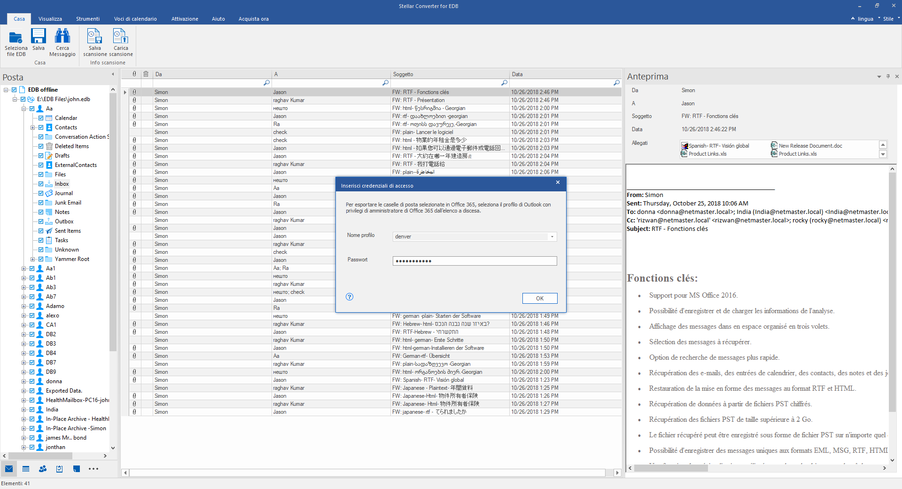Open Voci di calendario tab
Image resolution: width=902 pixels, height=489 pixels.
click(x=135, y=19)
